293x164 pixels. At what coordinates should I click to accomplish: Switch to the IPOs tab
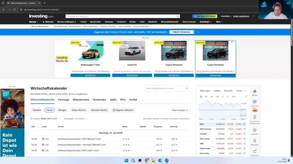[x=123, y=100]
